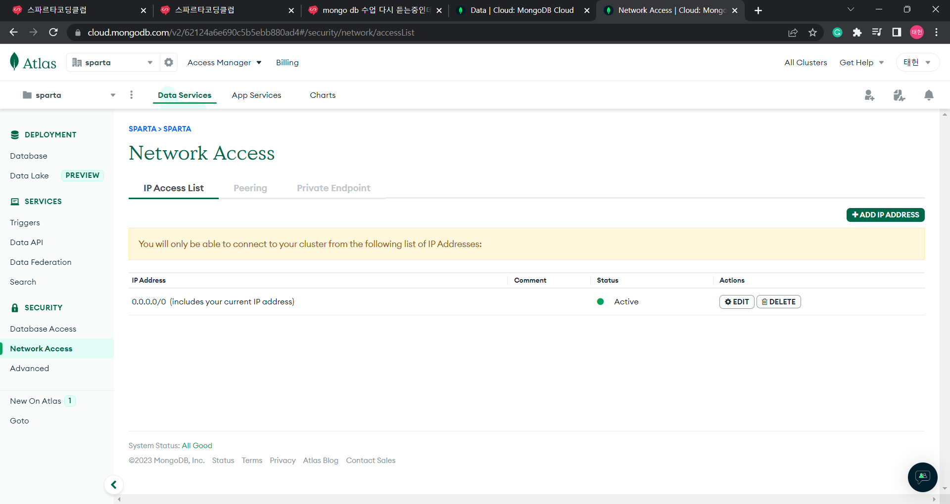Open the project activity feed icon
This screenshot has height=504, width=950.
tap(899, 95)
